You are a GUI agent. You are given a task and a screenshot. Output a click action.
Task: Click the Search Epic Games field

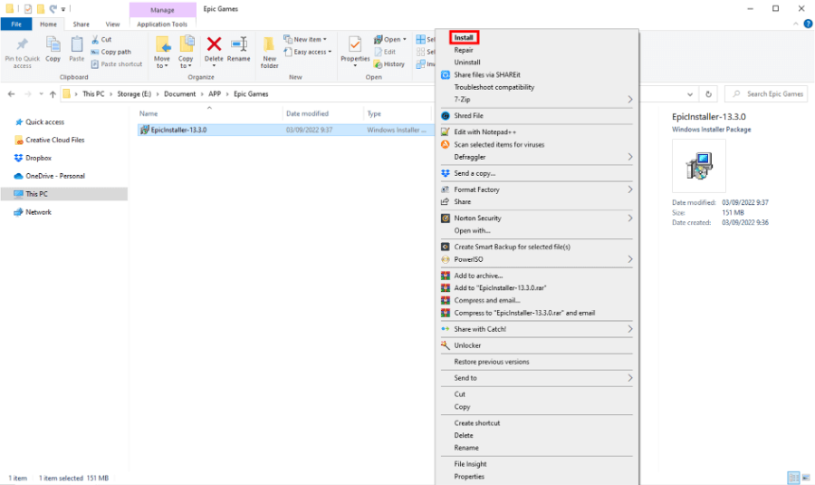766,94
